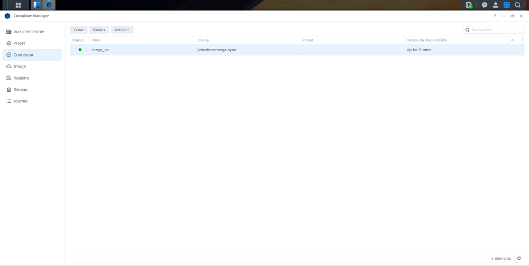Open the user account options icon
Viewport: 529px width, 266px height.
coord(495,5)
